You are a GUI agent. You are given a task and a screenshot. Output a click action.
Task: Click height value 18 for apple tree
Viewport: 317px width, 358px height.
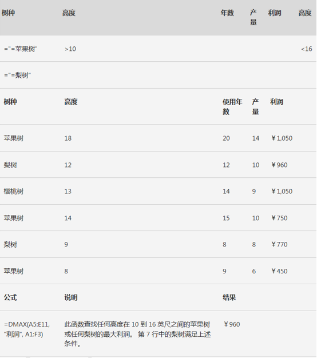[68, 138]
